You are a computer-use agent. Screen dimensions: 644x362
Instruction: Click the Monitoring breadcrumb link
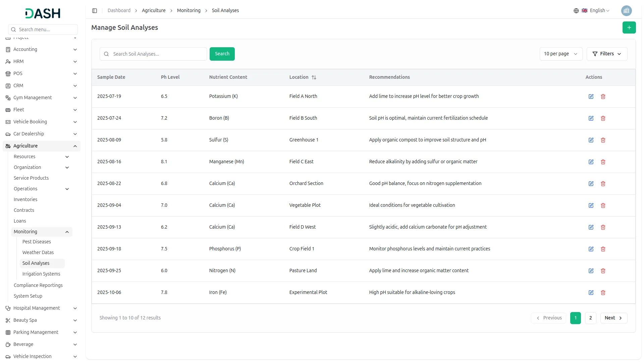tap(189, 11)
